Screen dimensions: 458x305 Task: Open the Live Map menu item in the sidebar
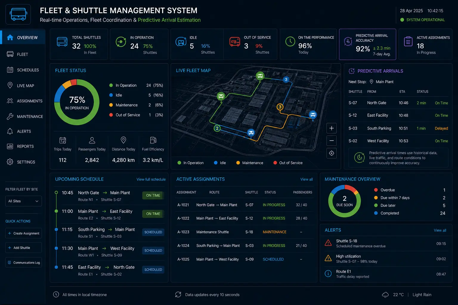[x=23, y=85]
